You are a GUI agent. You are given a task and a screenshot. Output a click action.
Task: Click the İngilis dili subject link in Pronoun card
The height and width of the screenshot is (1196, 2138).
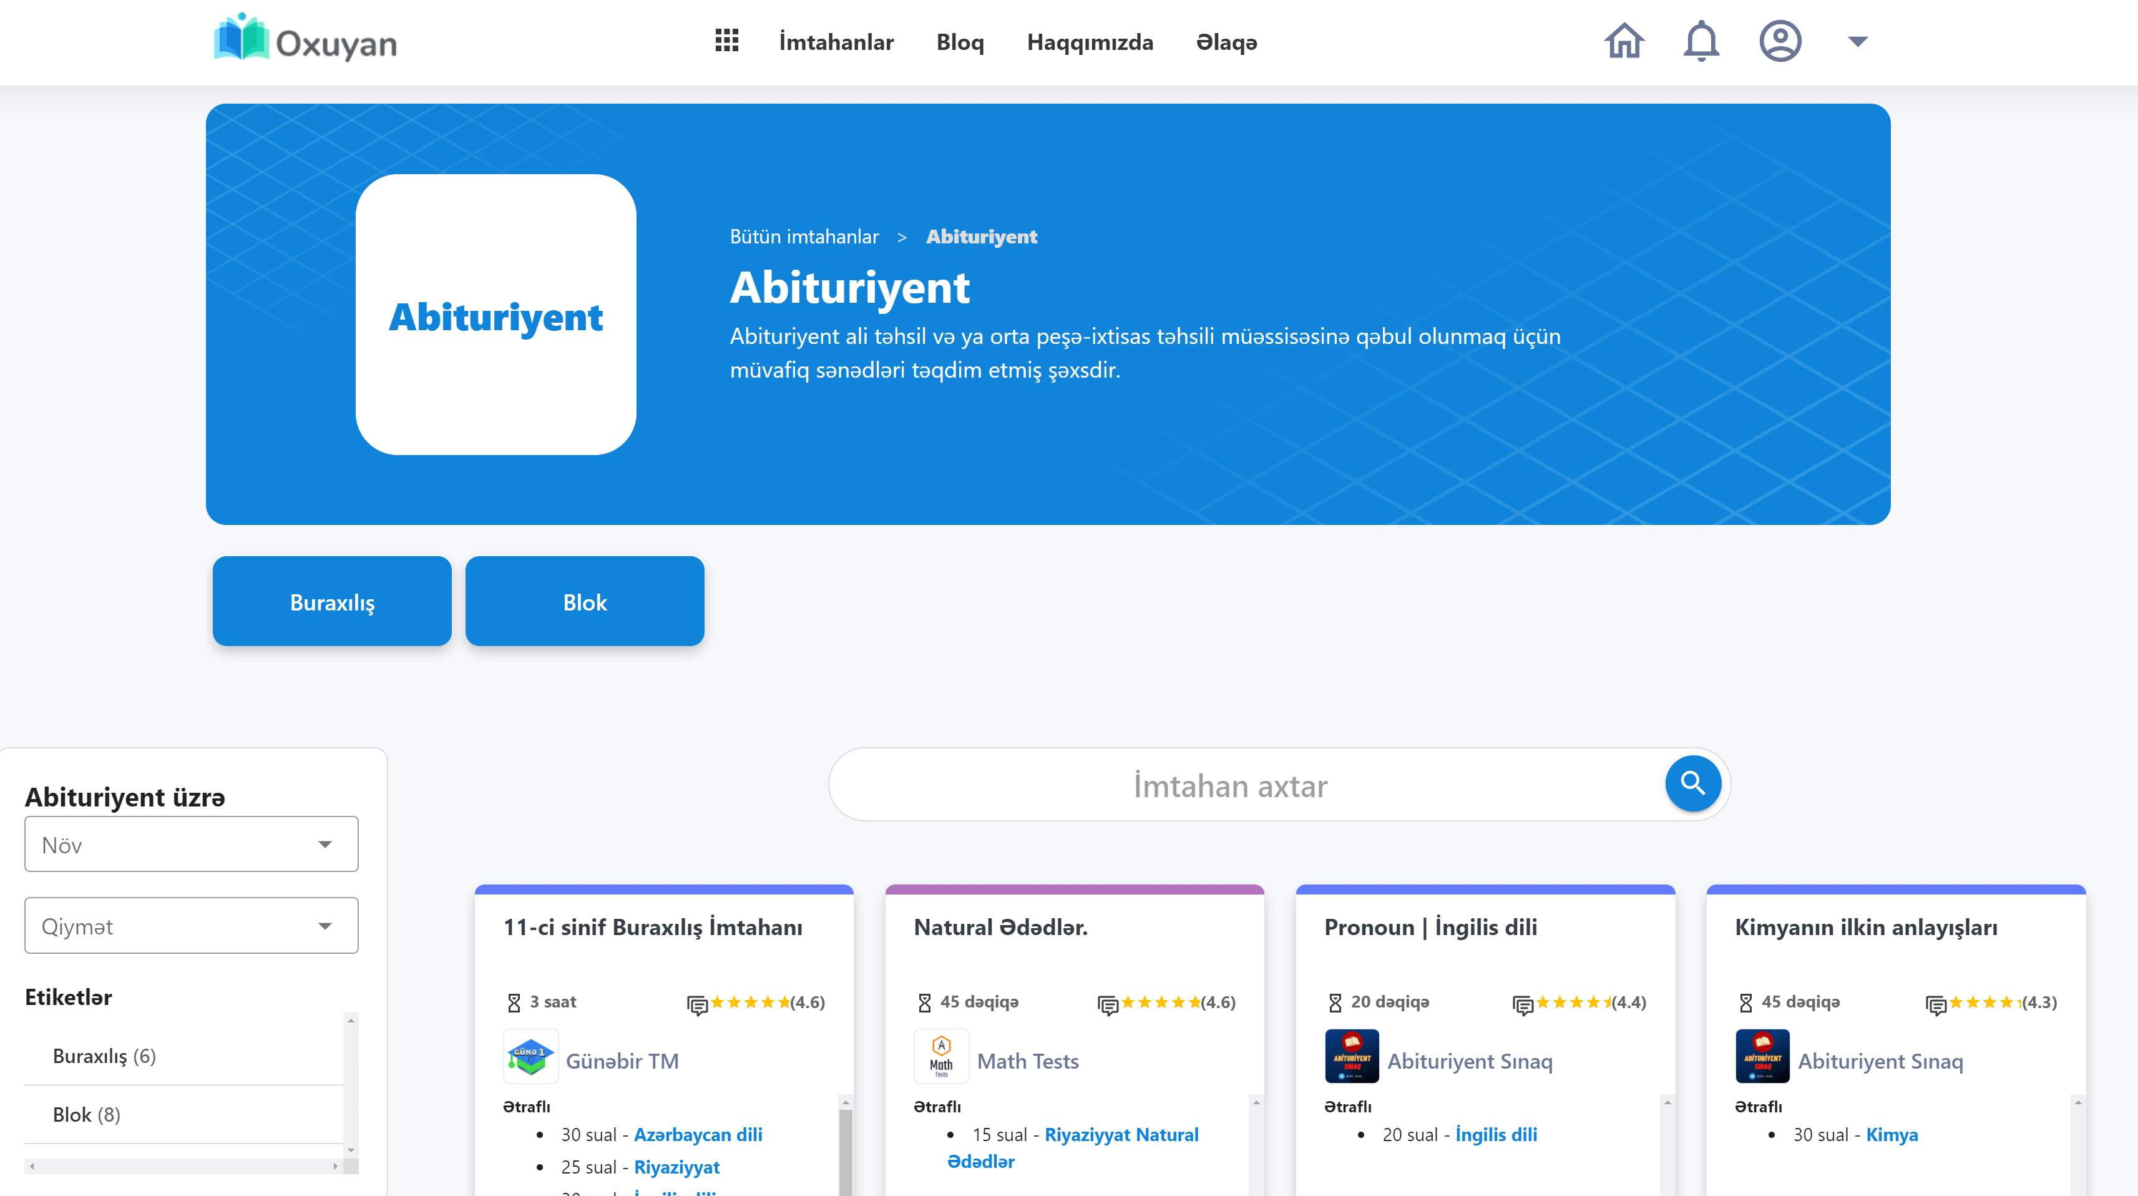coord(1496,1135)
